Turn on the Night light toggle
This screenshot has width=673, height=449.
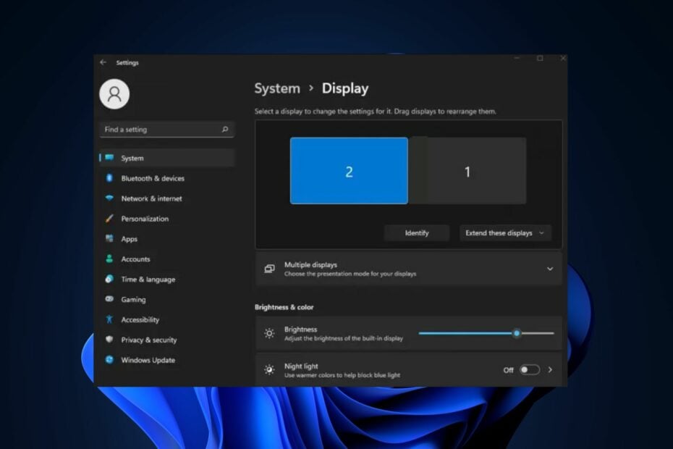pyautogui.click(x=529, y=370)
